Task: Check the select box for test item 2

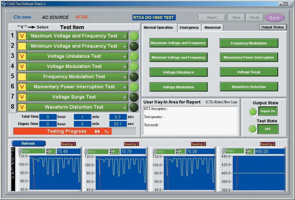Action: coord(22,46)
